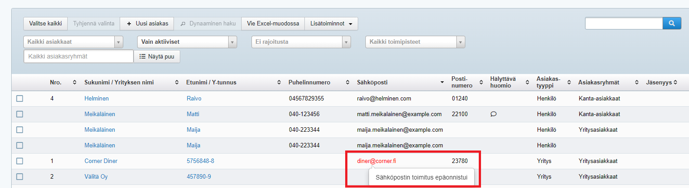
Task: Check the Välitä Oy row checkbox
Action: (20, 177)
